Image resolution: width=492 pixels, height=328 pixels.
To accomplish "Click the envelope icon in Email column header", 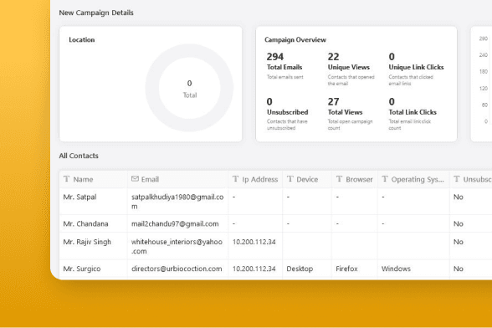I will pos(135,179).
